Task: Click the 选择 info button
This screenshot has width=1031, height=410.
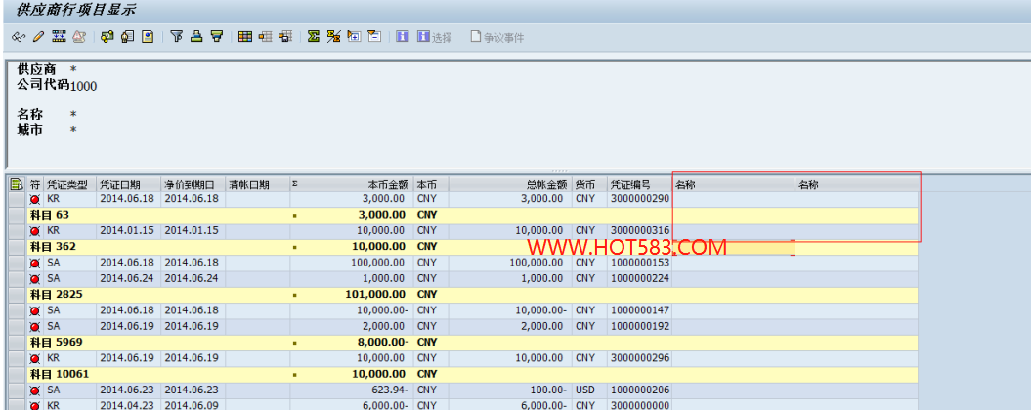Action: click(434, 37)
